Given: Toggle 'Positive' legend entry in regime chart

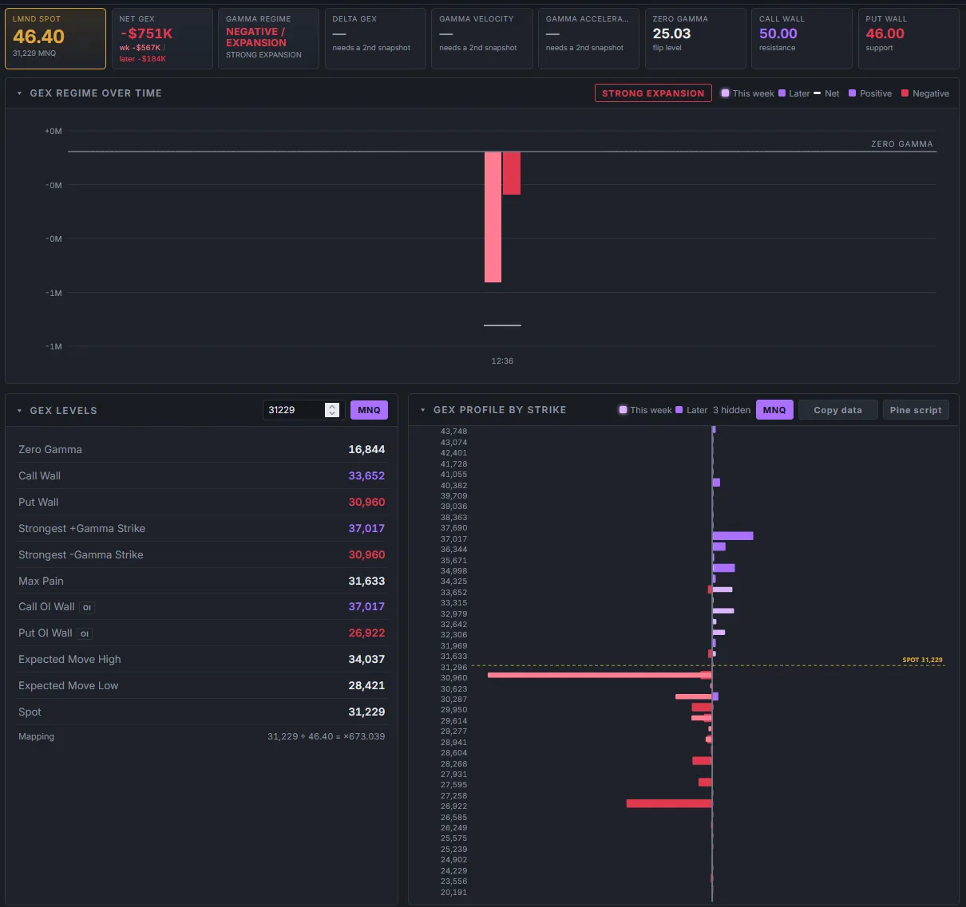Looking at the screenshot, I should (870, 93).
